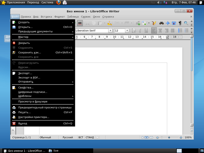Show Draw functions with the pencil icon

click(x=154, y=23)
